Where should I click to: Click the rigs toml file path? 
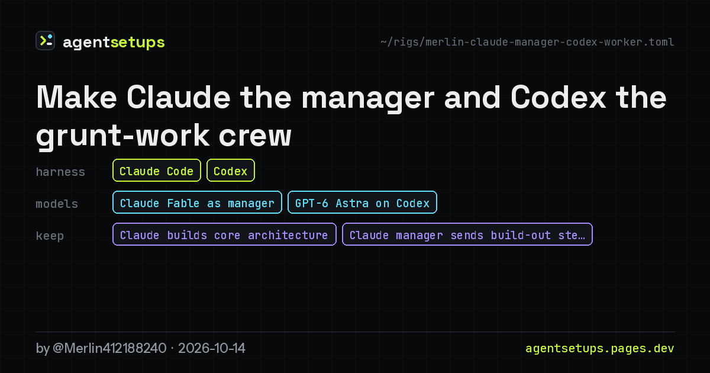point(527,42)
